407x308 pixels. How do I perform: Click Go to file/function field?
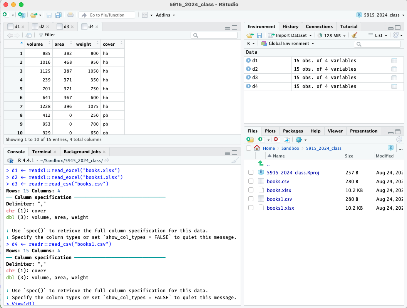tap(107, 15)
